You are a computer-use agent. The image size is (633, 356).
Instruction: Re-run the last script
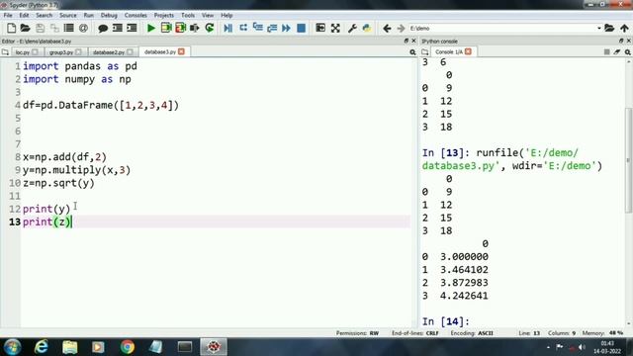pos(210,28)
